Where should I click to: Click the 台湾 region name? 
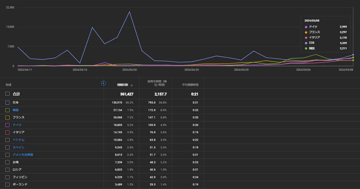[x=16, y=162]
